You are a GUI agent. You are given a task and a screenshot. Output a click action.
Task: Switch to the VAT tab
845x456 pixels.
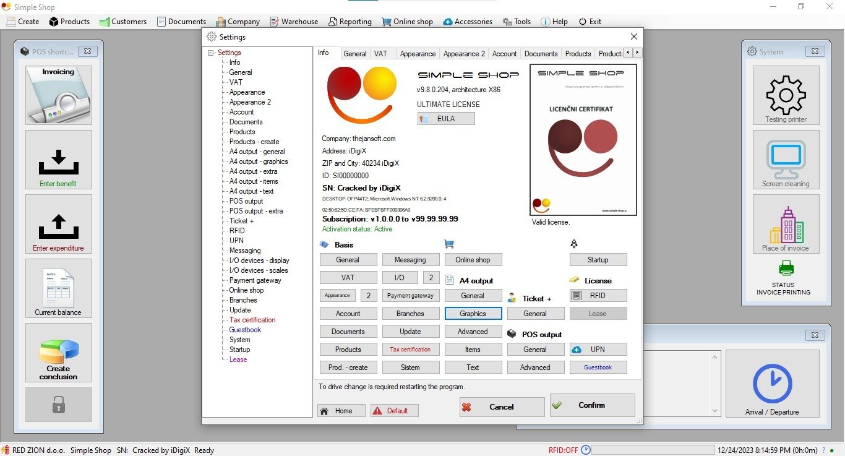[x=380, y=54]
